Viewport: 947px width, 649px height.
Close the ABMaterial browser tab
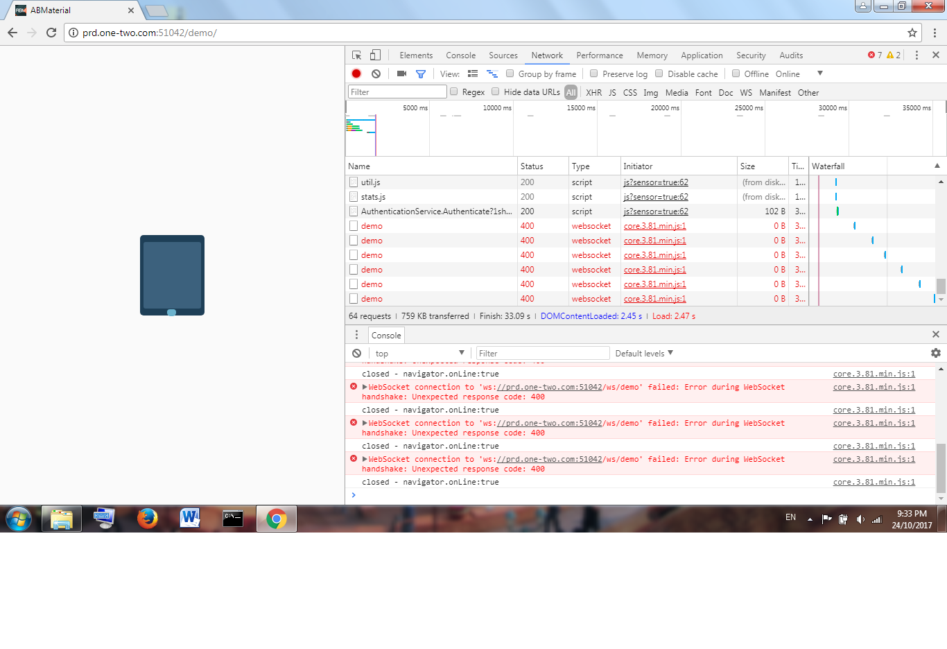[131, 10]
